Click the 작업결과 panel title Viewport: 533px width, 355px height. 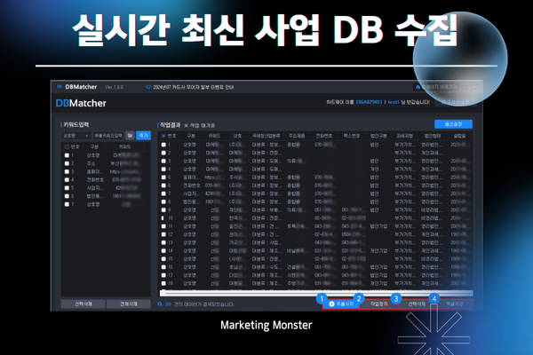[x=170, y=125]
